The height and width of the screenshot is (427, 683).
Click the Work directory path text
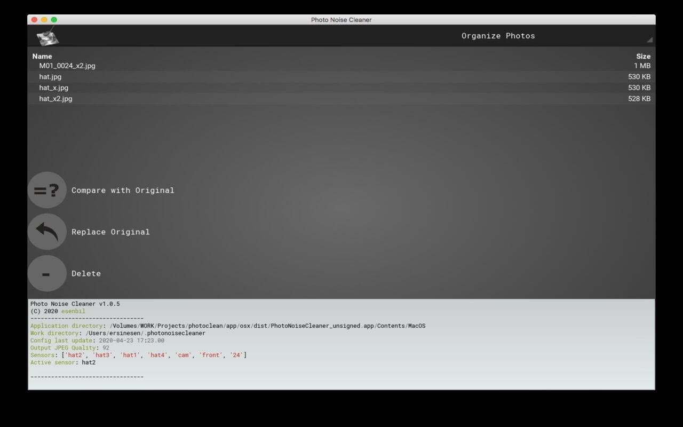[145, 333]
